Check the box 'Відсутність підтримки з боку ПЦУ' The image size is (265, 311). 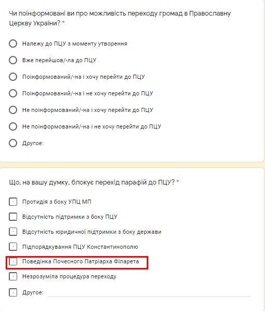click(13, 217)
